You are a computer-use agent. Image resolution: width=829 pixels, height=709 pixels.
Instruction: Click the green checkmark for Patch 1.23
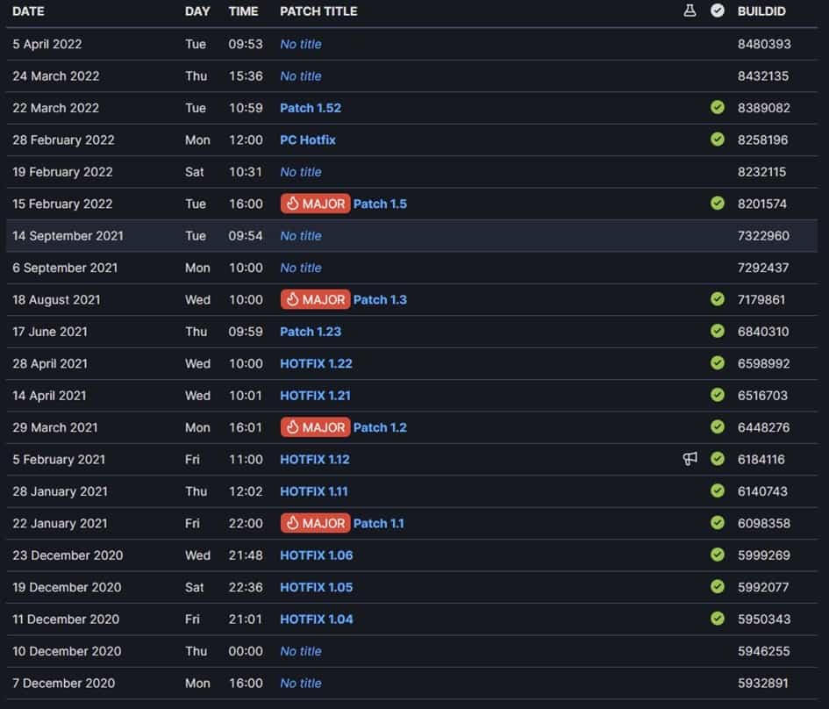pos(718,332)
